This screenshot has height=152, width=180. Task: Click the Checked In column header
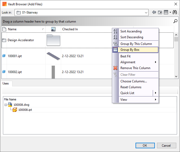point(70,29)
